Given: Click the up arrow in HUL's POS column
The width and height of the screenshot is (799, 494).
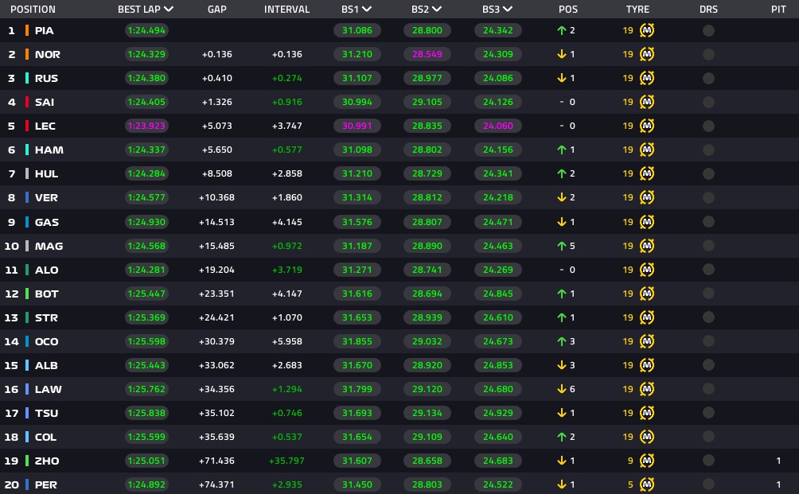Looking at the screenshot, I should 562,173.
